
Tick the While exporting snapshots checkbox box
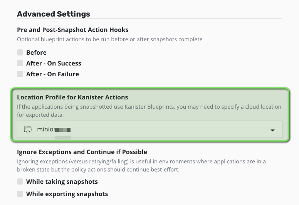20,194
